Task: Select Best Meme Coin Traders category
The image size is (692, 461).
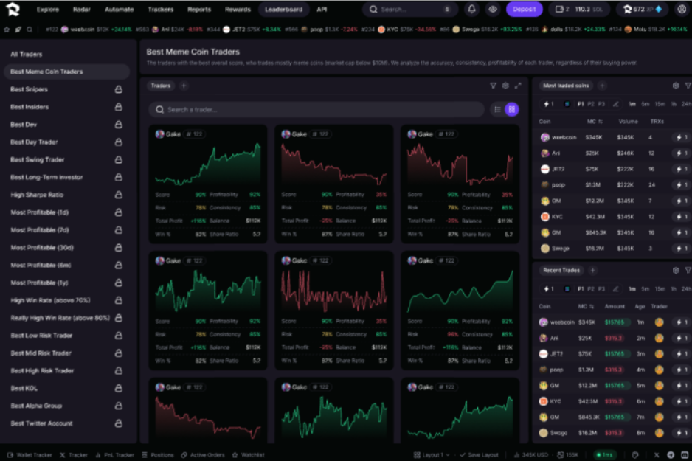Action: 46,72
